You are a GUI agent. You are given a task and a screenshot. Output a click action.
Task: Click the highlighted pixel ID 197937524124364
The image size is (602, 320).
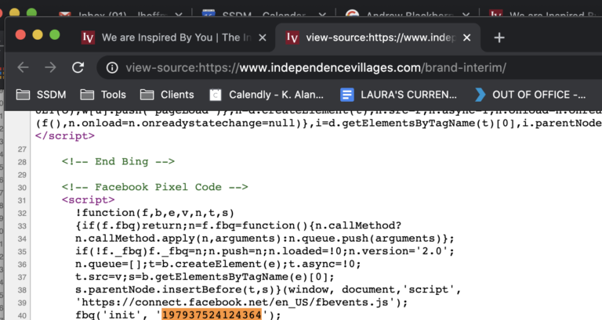pyautogui.click(x=212, y=315)
